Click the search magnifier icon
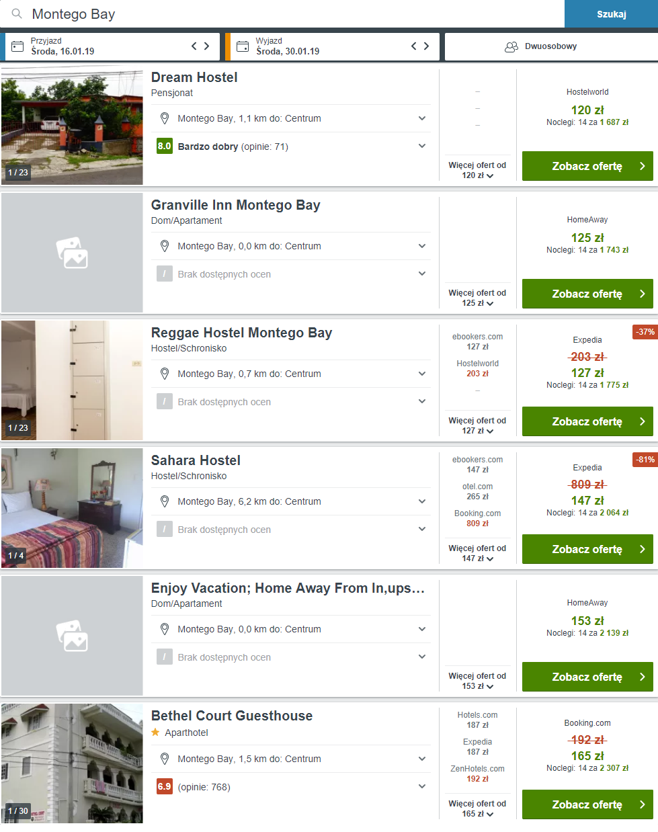This screenshot has width=658, height=832. click(17, 14)
